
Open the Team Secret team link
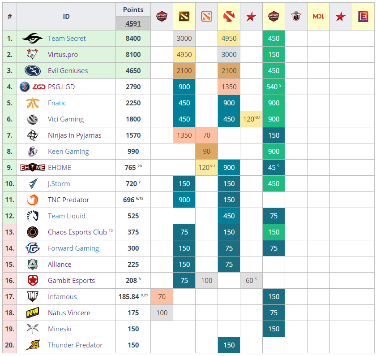[67, 39]
